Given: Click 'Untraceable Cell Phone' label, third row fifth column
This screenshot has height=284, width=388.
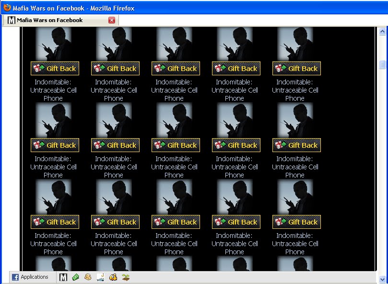Looking at the screenshot, I should (x=295, y=248).
